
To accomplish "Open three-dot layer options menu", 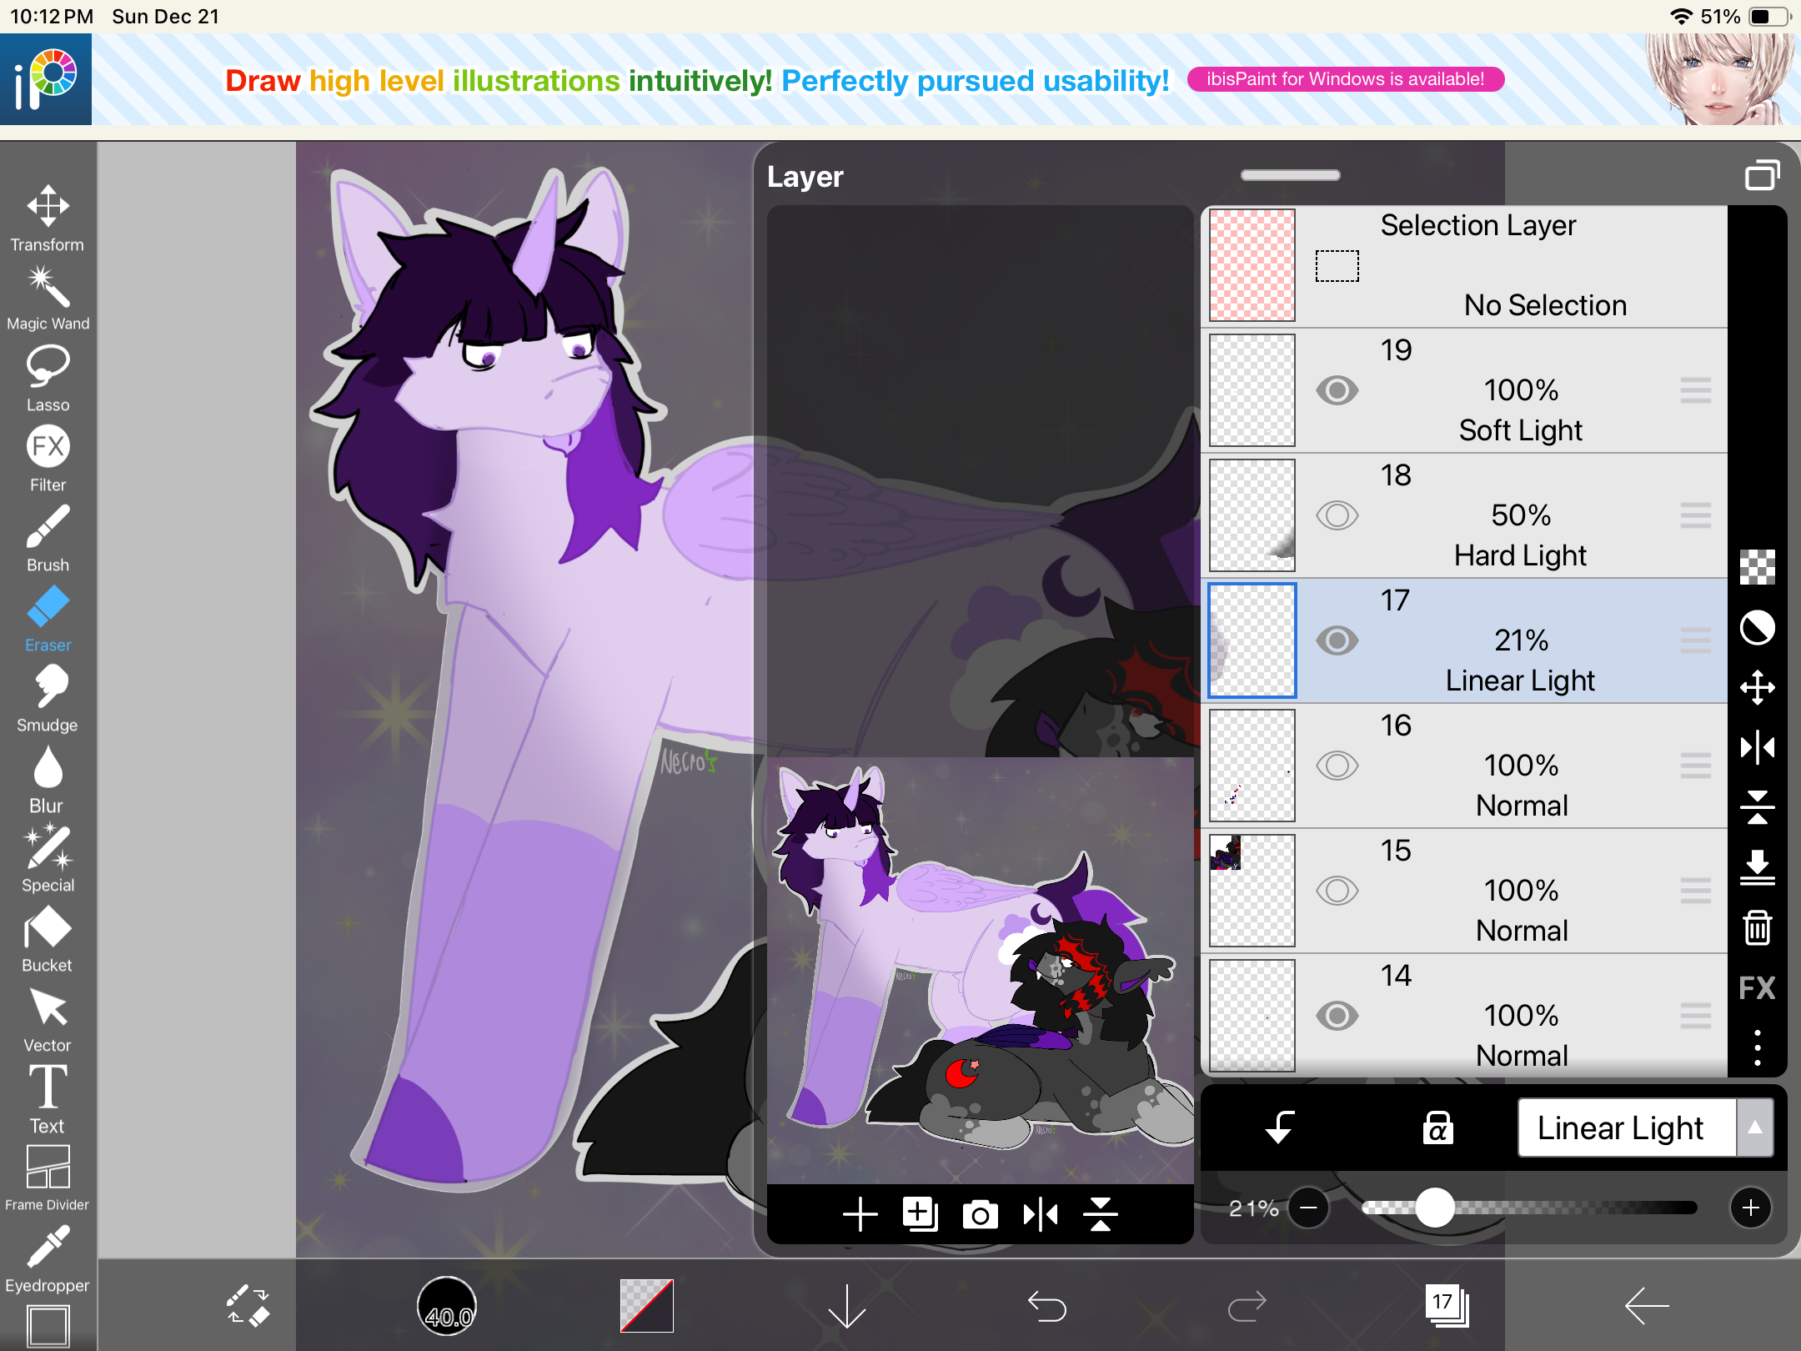I will coord(1757,1047).
